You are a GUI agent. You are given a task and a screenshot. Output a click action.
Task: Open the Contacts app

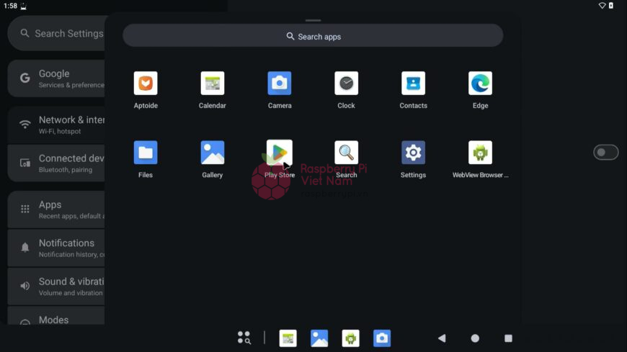(414, 84)
